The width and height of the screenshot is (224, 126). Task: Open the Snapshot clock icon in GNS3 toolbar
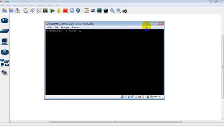click(26, 10)
